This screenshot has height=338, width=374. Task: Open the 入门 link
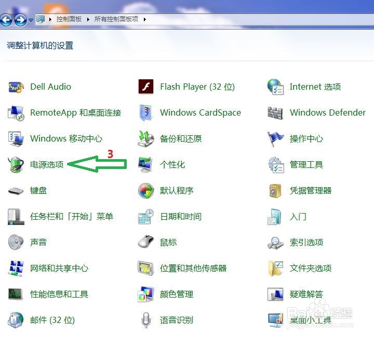(298, 217)
